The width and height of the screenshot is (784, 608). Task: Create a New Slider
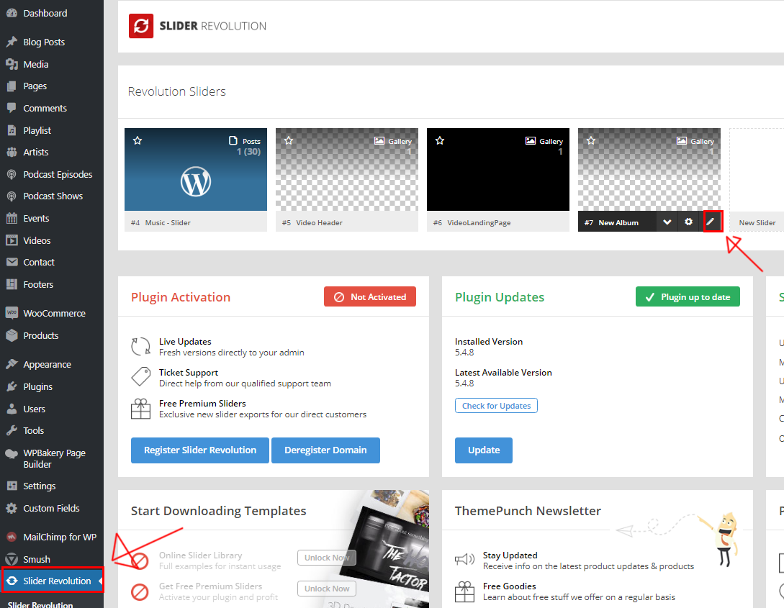[x=757, y=180]
